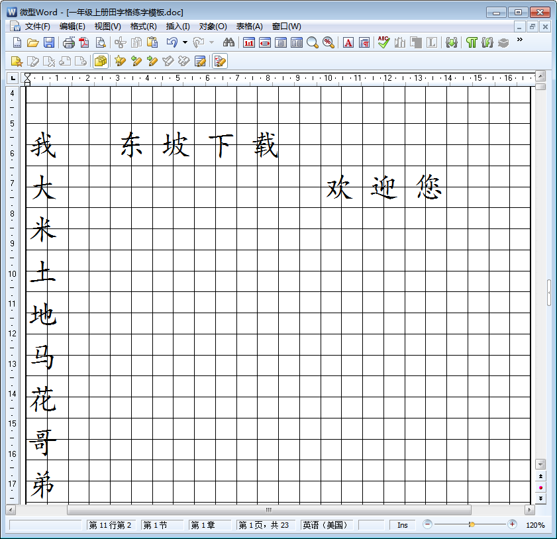Click the character 花 in the grid
The image size is (557, 539).
(x=43, y=399)
